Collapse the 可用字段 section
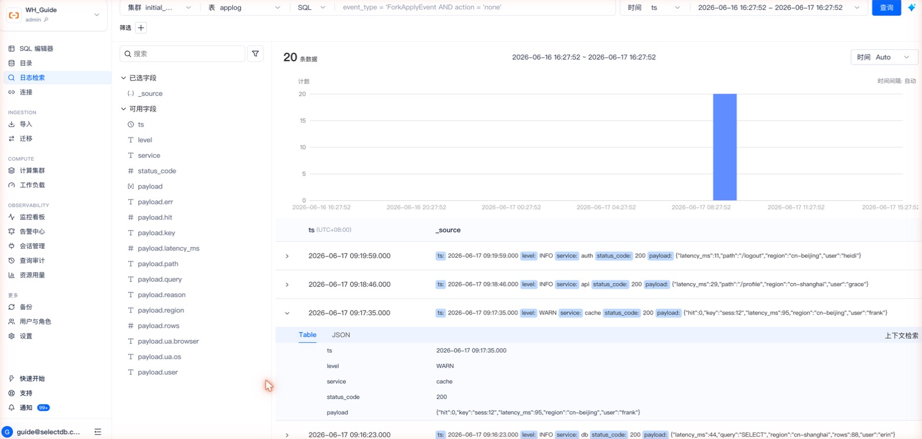This screenshot has width=922, height=439. point(123,109)
